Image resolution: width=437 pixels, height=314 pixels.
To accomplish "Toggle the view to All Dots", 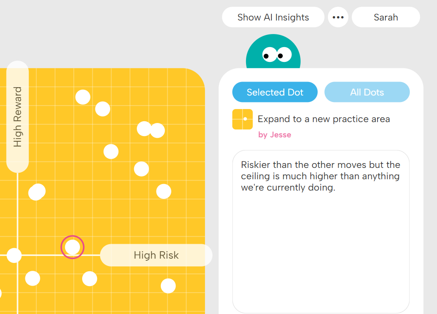I will [367, 92].
